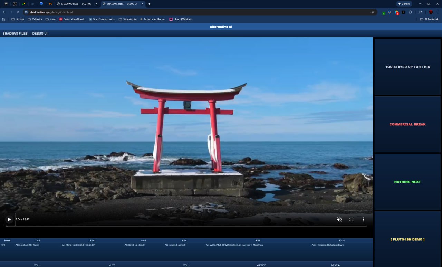
Task: Unmute the video with the speaker icon
Action: [x=339, y=219]
